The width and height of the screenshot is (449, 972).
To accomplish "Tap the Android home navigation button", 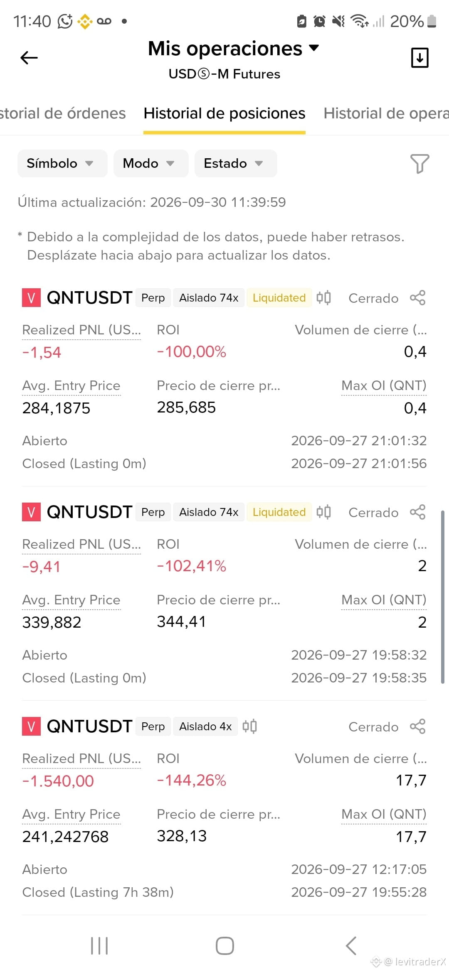I will tap(224, 946).
